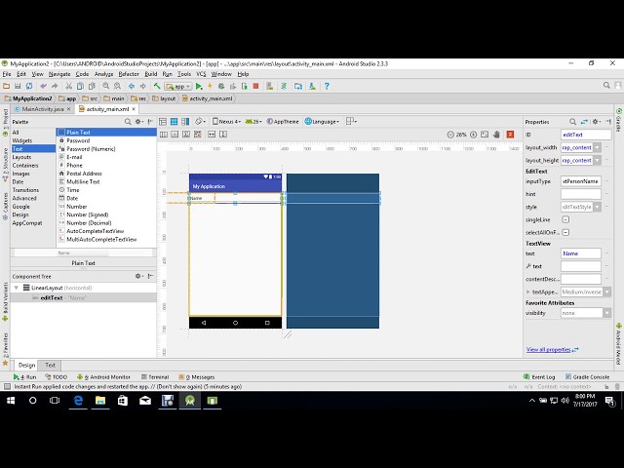Open the Terminal tool window

tap(155, 377)
